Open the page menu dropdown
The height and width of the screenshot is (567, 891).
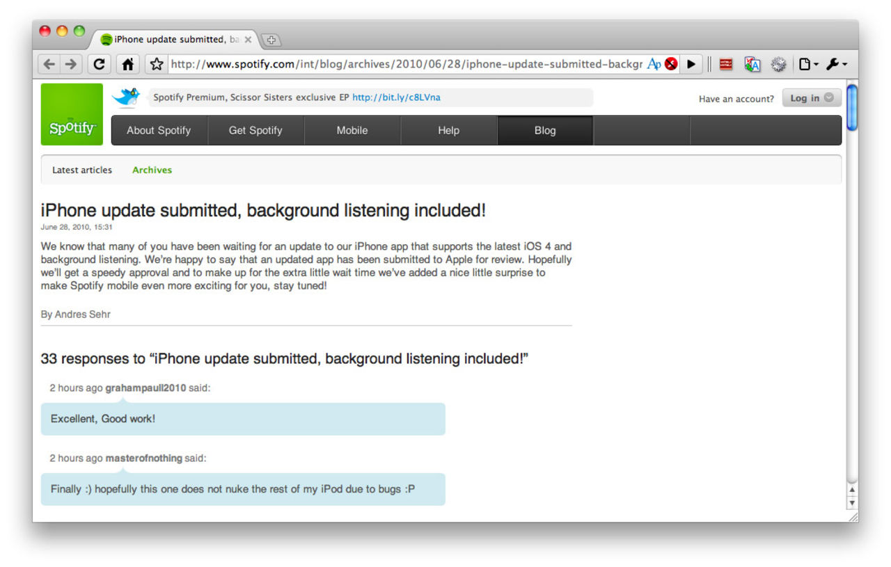coord(807,64)
